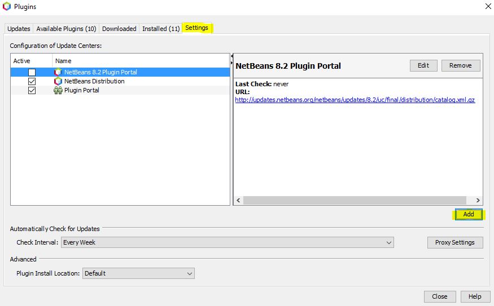The image size is (494, 306).
Task: Switch to the Updates tab
Action: [x=19, y=29]
